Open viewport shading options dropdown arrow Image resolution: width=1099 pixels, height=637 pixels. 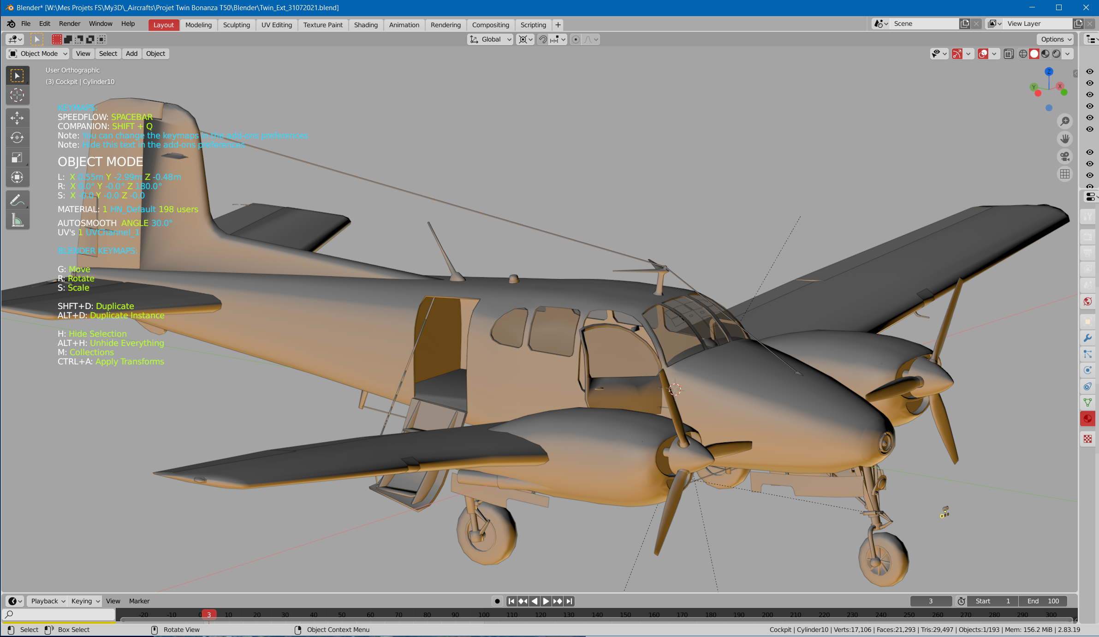pos(1067,54)
